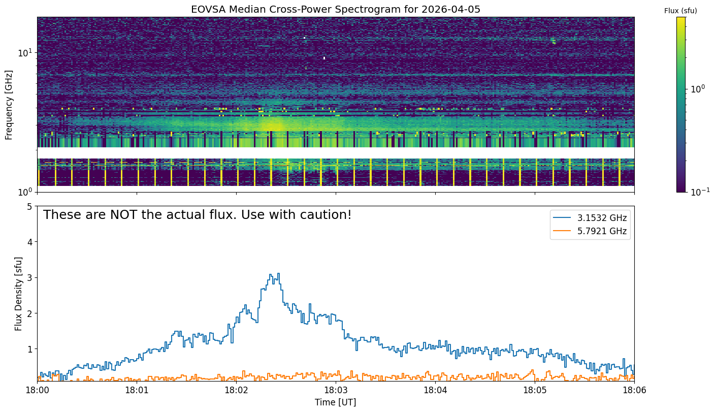The width and height of the screenshot is (715, 412).
Task: Click the blue legend line sample
Action: click(563, 218)
